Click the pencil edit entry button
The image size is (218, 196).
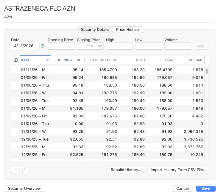click(x=24, y=170)
